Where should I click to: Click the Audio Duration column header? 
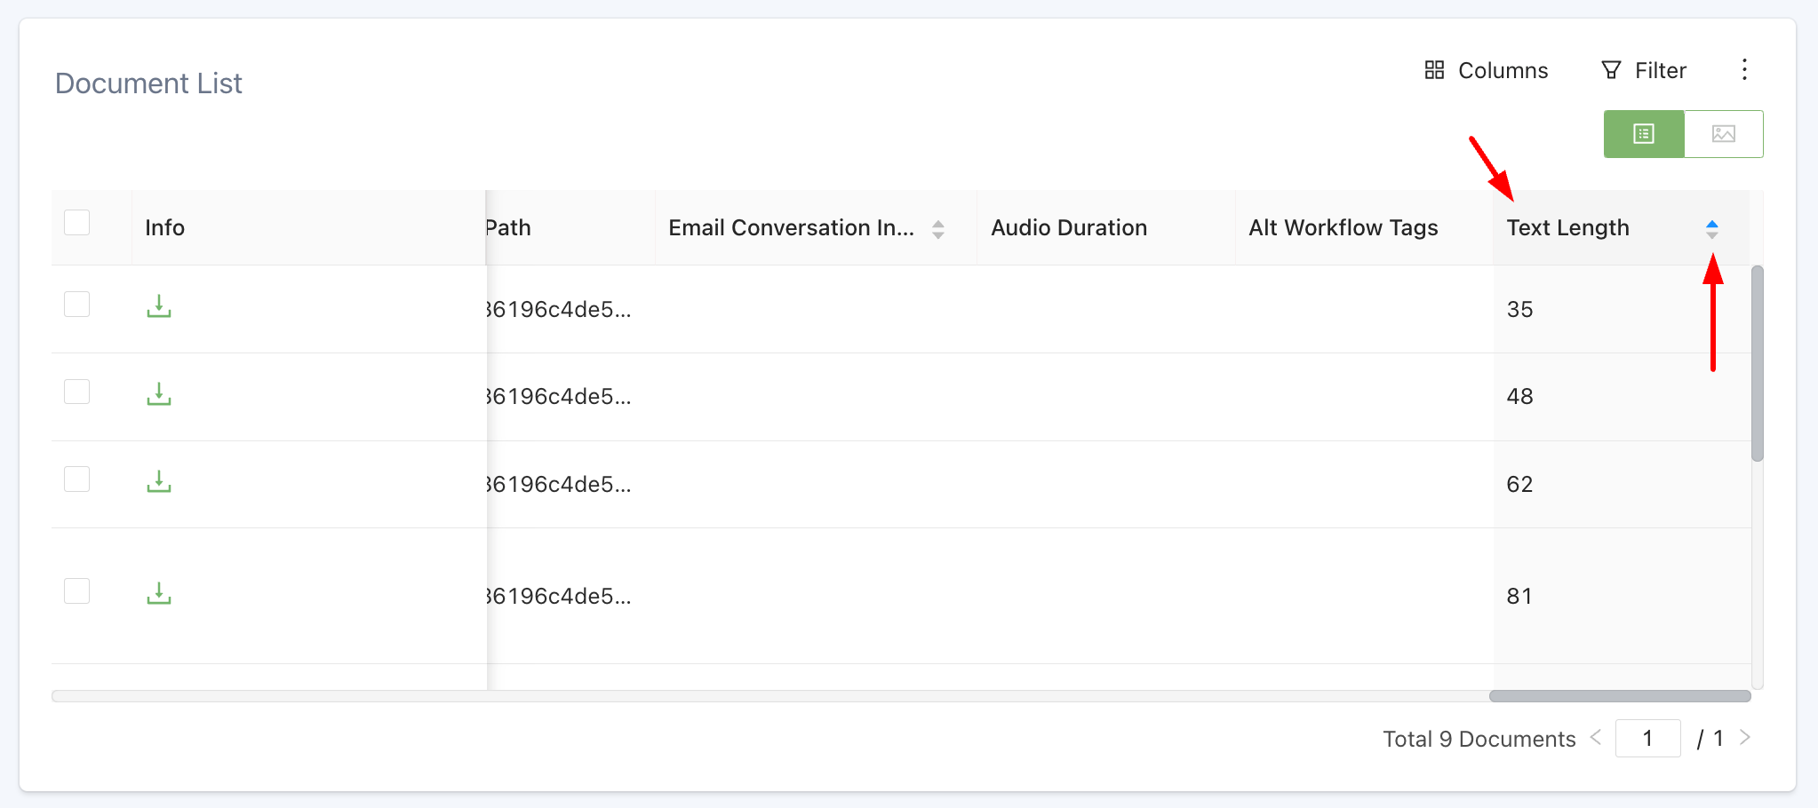point(1069,228)
